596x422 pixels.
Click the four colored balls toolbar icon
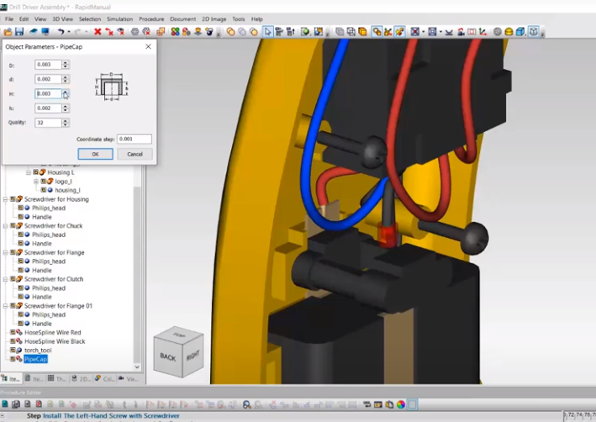tap(175, 32)
